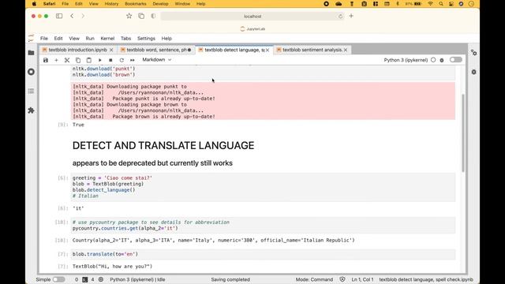This screenshot has height=284, width=505.
Task: Show running terminals and kernels sidebar
Action: coord(32,72)
